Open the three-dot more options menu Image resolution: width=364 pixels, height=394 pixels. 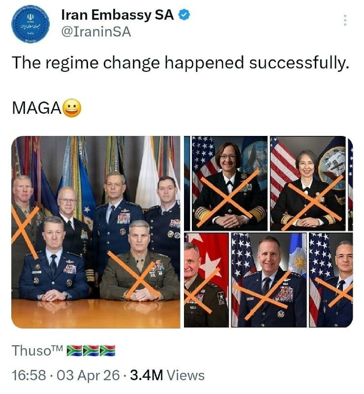[345, 20]
